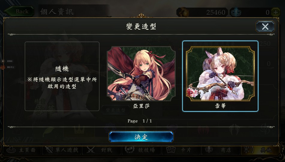Click the plus icon to add crystals

[x=275, y=12]
